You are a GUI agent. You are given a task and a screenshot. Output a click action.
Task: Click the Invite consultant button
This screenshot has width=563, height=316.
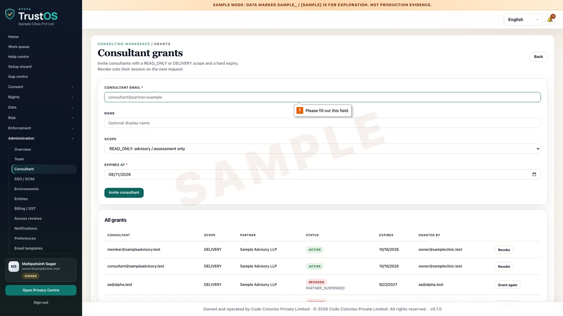tap(124, 193)
